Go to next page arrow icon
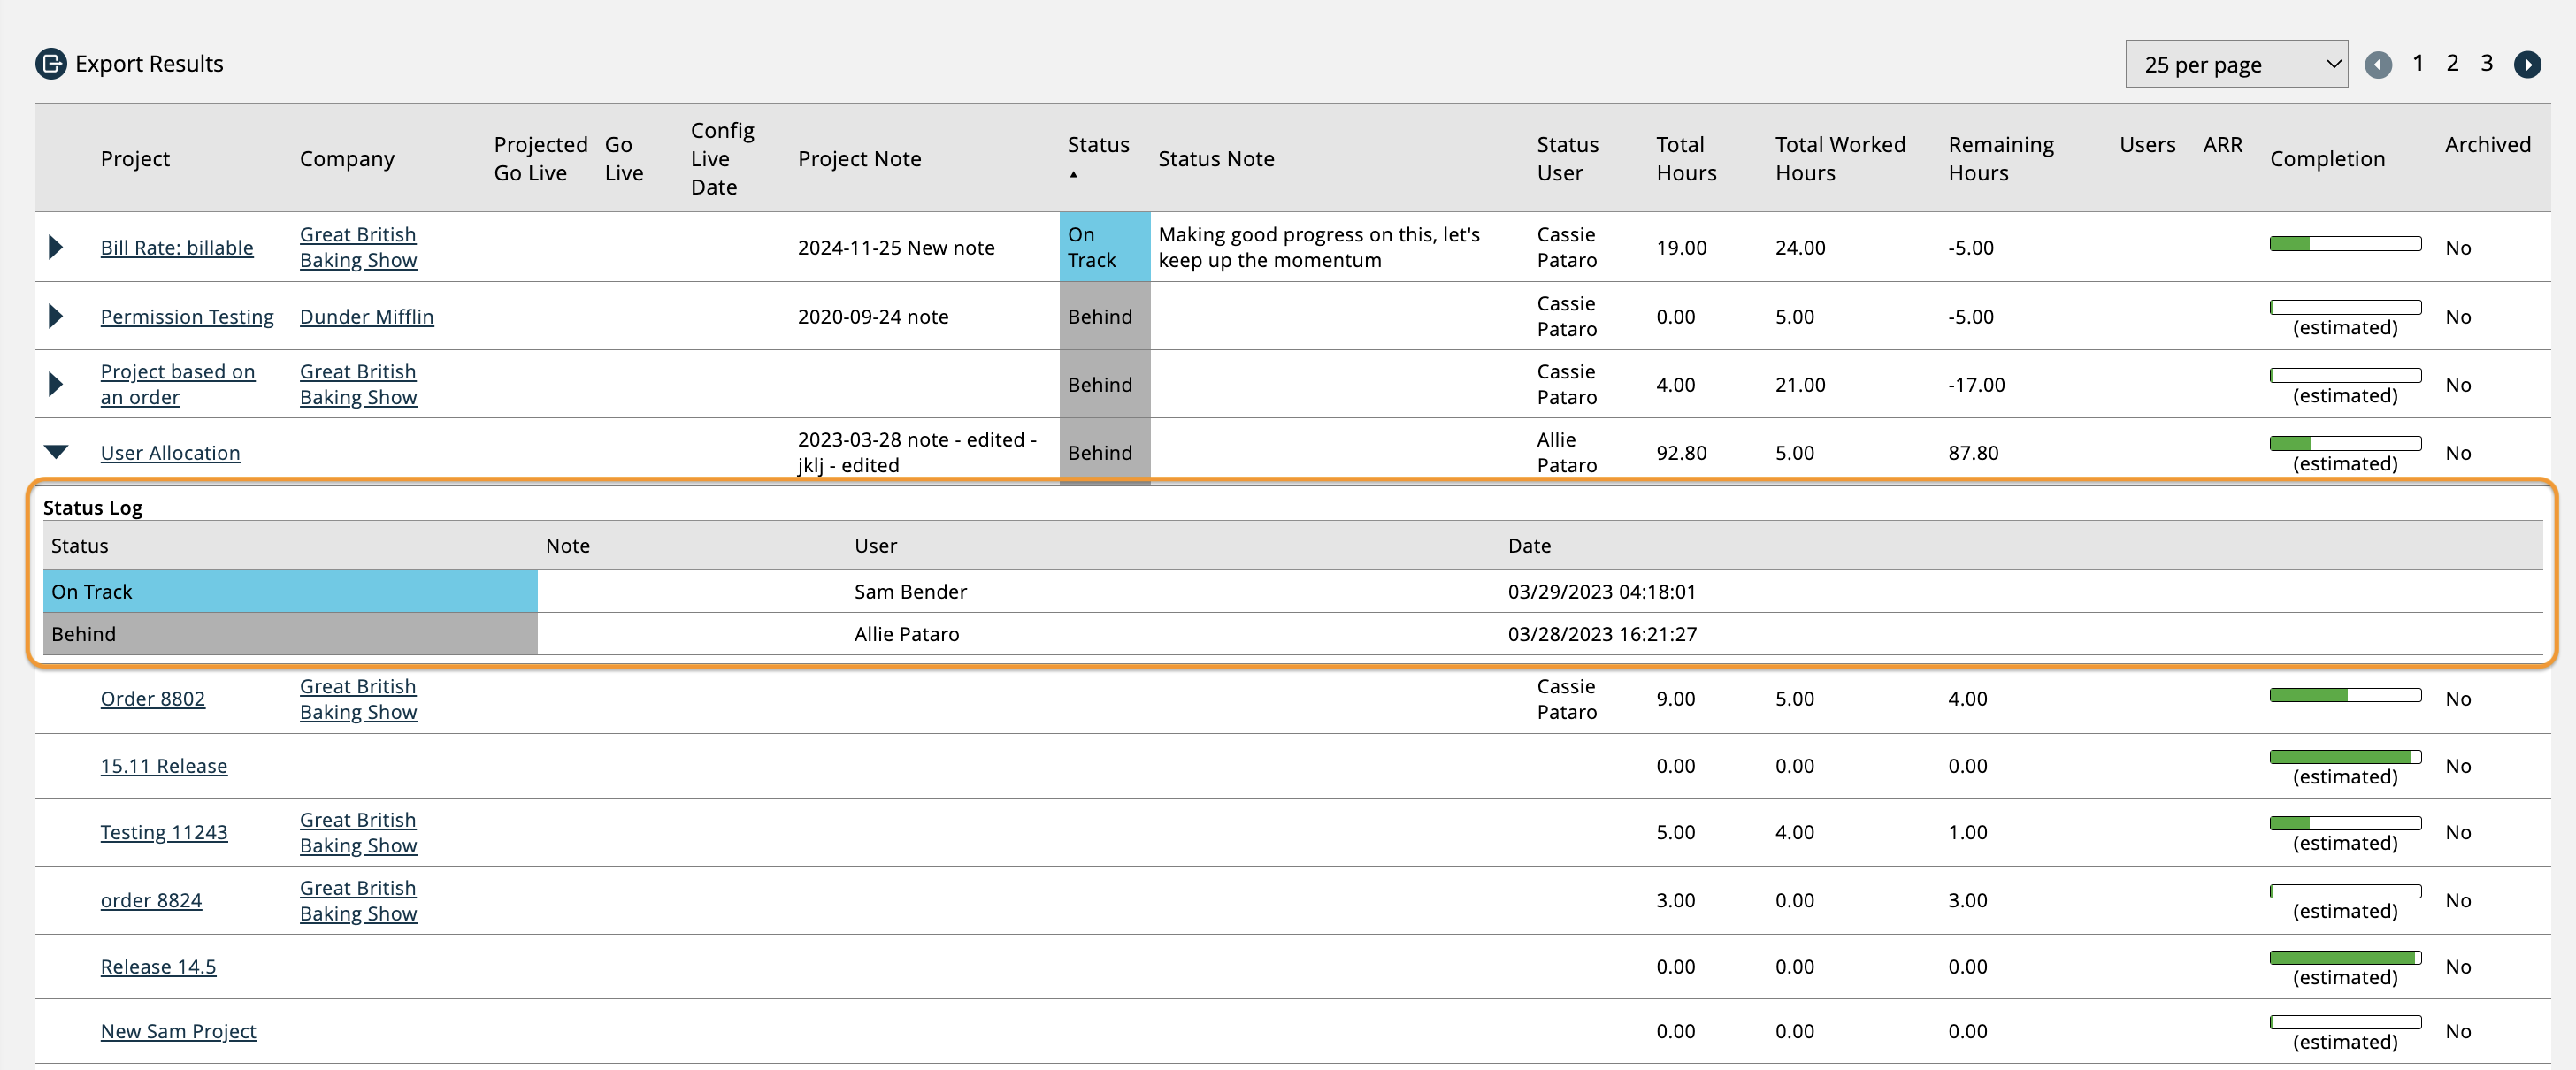This screenshot has width=2576, height=1070. [x=2527, y=65]
